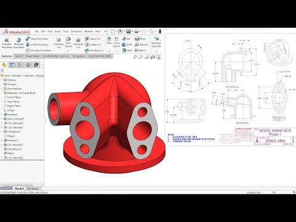Select the Lofted Cut tool

coord(92,44)
